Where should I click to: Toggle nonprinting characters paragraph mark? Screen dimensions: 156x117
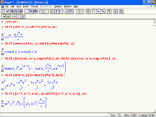click(109, 11)
